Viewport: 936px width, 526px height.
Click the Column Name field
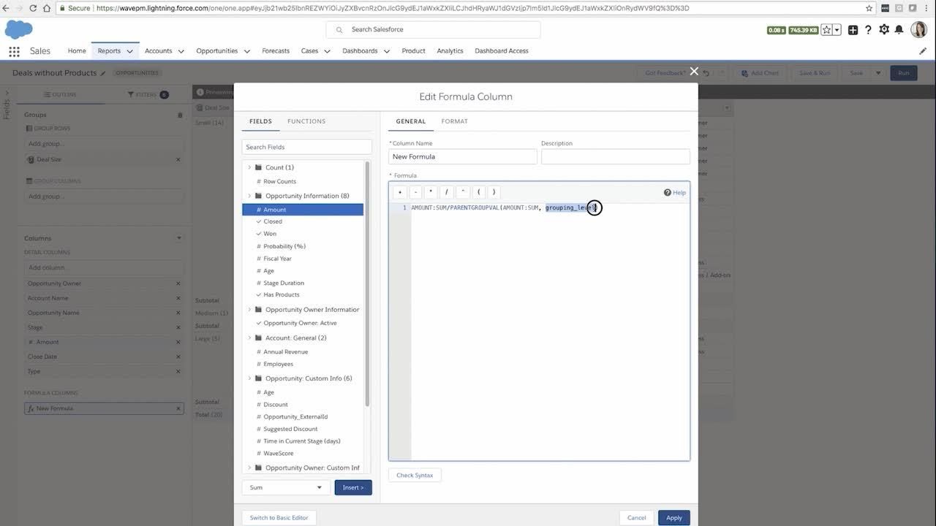463,156
